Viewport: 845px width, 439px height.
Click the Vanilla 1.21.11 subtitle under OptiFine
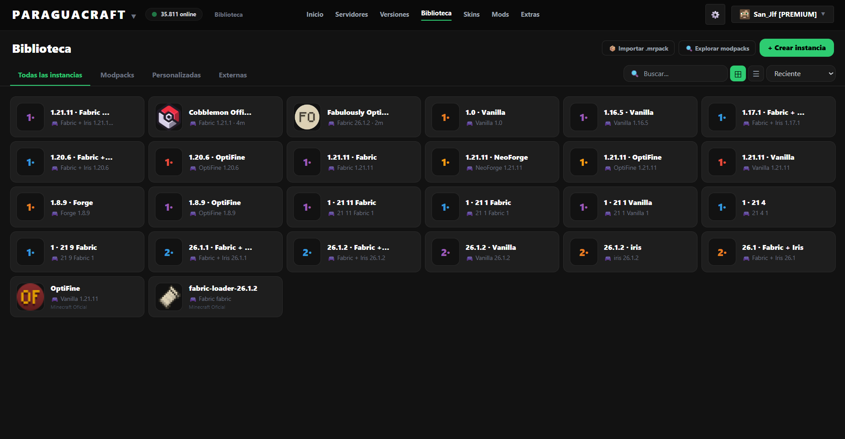pyautogui.click(x=79, y=299)
